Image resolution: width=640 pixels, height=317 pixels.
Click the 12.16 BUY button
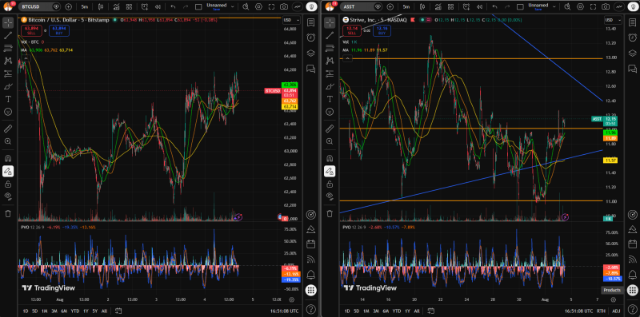click(382, 30)
